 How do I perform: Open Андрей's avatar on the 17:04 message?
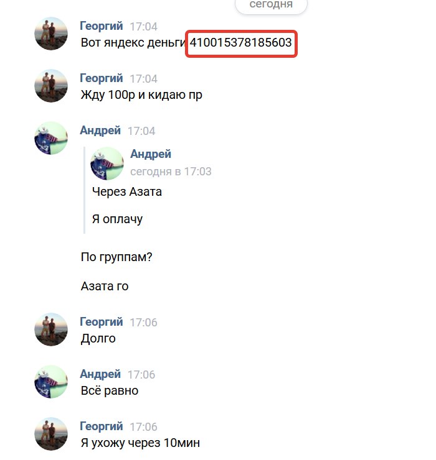[x=51, y=138]
